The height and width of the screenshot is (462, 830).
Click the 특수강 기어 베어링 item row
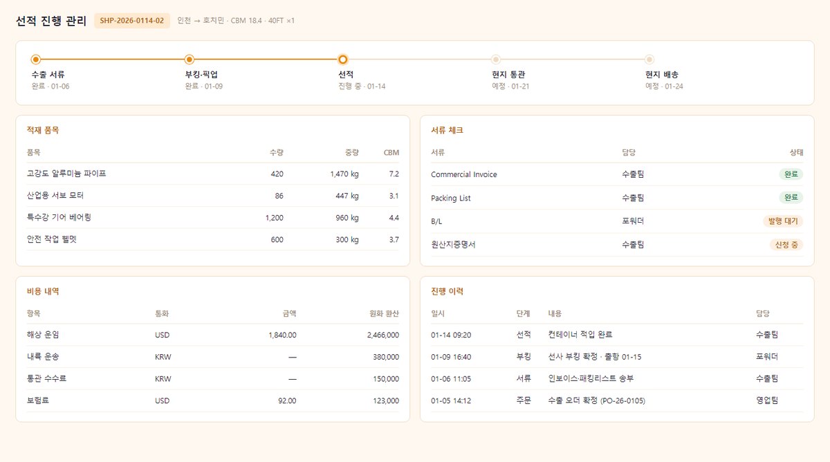pos(213,218)
